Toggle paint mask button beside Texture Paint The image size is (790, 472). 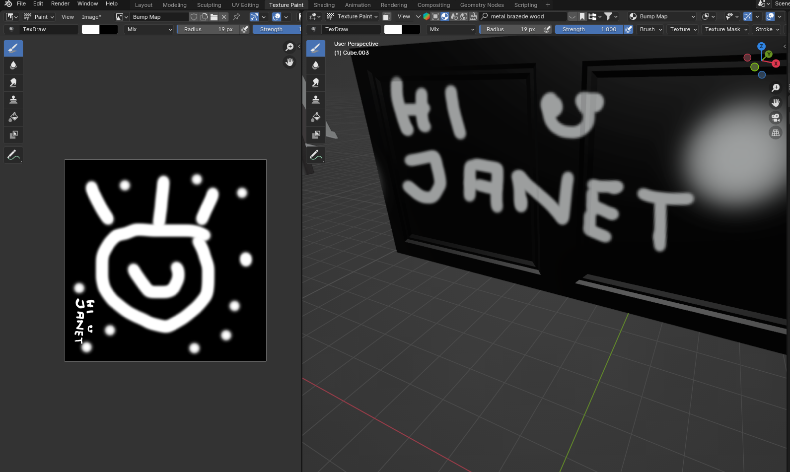coord(386,16)
